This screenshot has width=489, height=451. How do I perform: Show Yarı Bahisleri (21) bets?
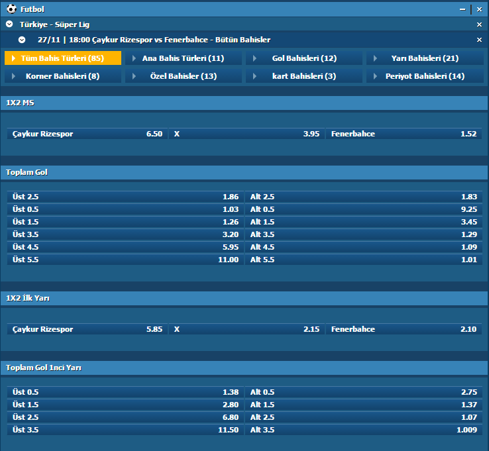(425, 58)
